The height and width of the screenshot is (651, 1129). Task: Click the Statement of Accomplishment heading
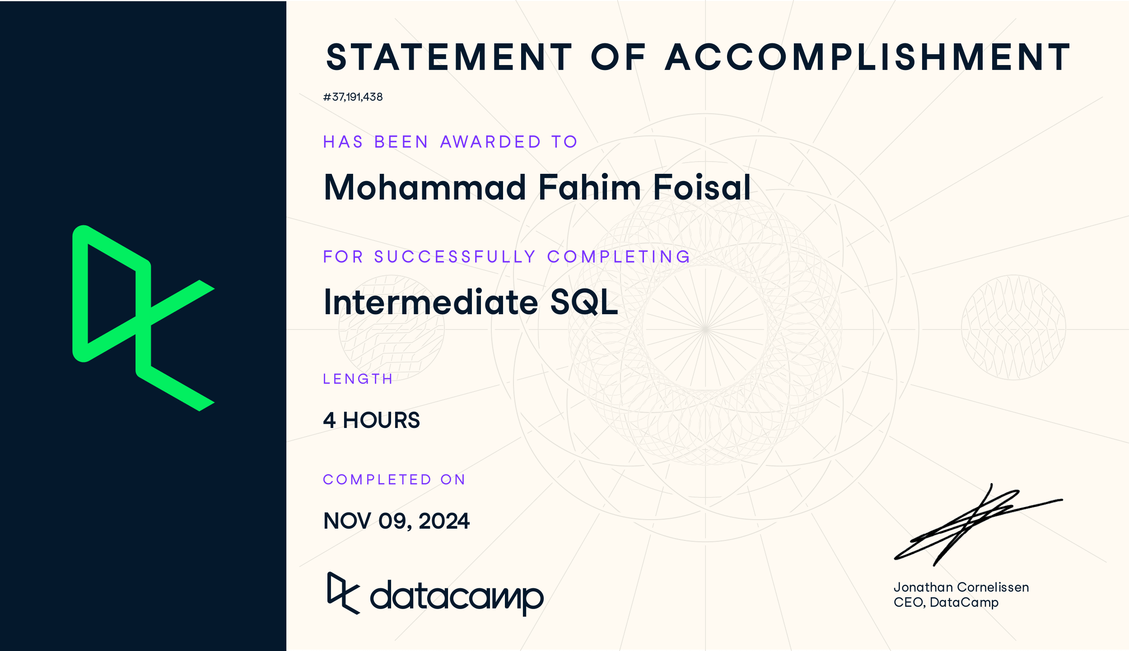coord(698,57)
